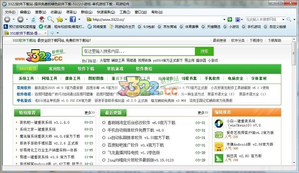Open the 手机游戏 bookmark
The height and width of the screenshot is (173, 299).
click(x=252, y=27)
